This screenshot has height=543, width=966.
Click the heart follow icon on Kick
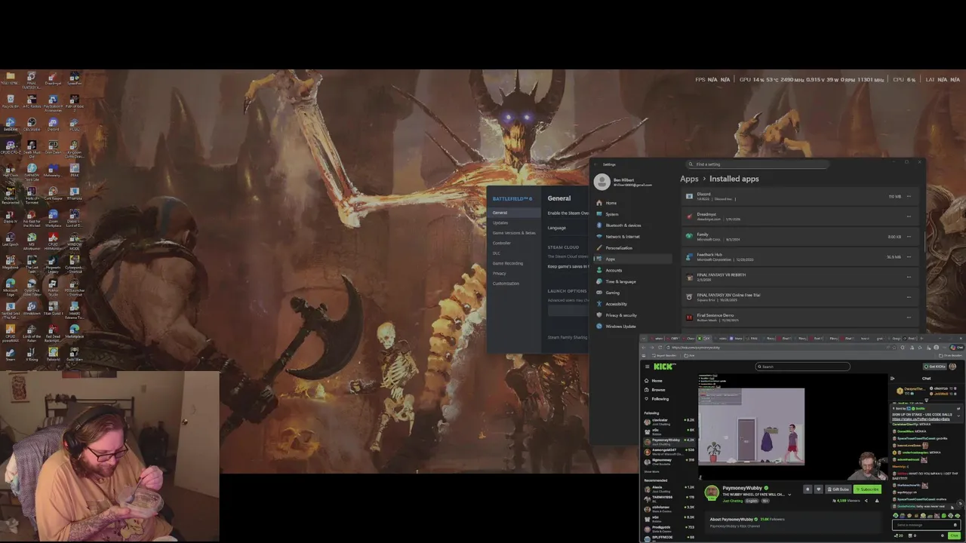click(x=818, y=489)
